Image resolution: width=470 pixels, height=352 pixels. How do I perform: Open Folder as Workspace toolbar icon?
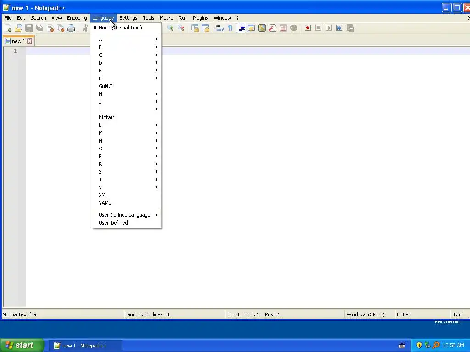pos(283,28)
